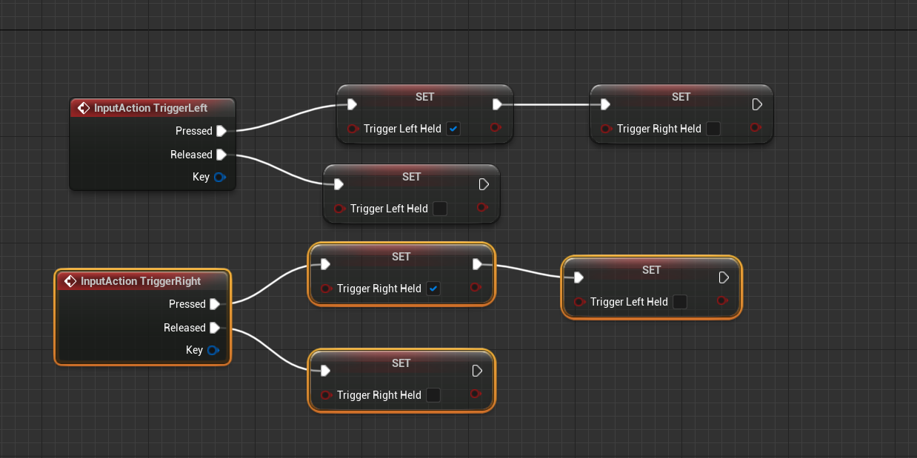Viewport: 917px width, 458px height.
Task: Click the Released label on InputAction TriggerRight
Action: pos(184,328)
